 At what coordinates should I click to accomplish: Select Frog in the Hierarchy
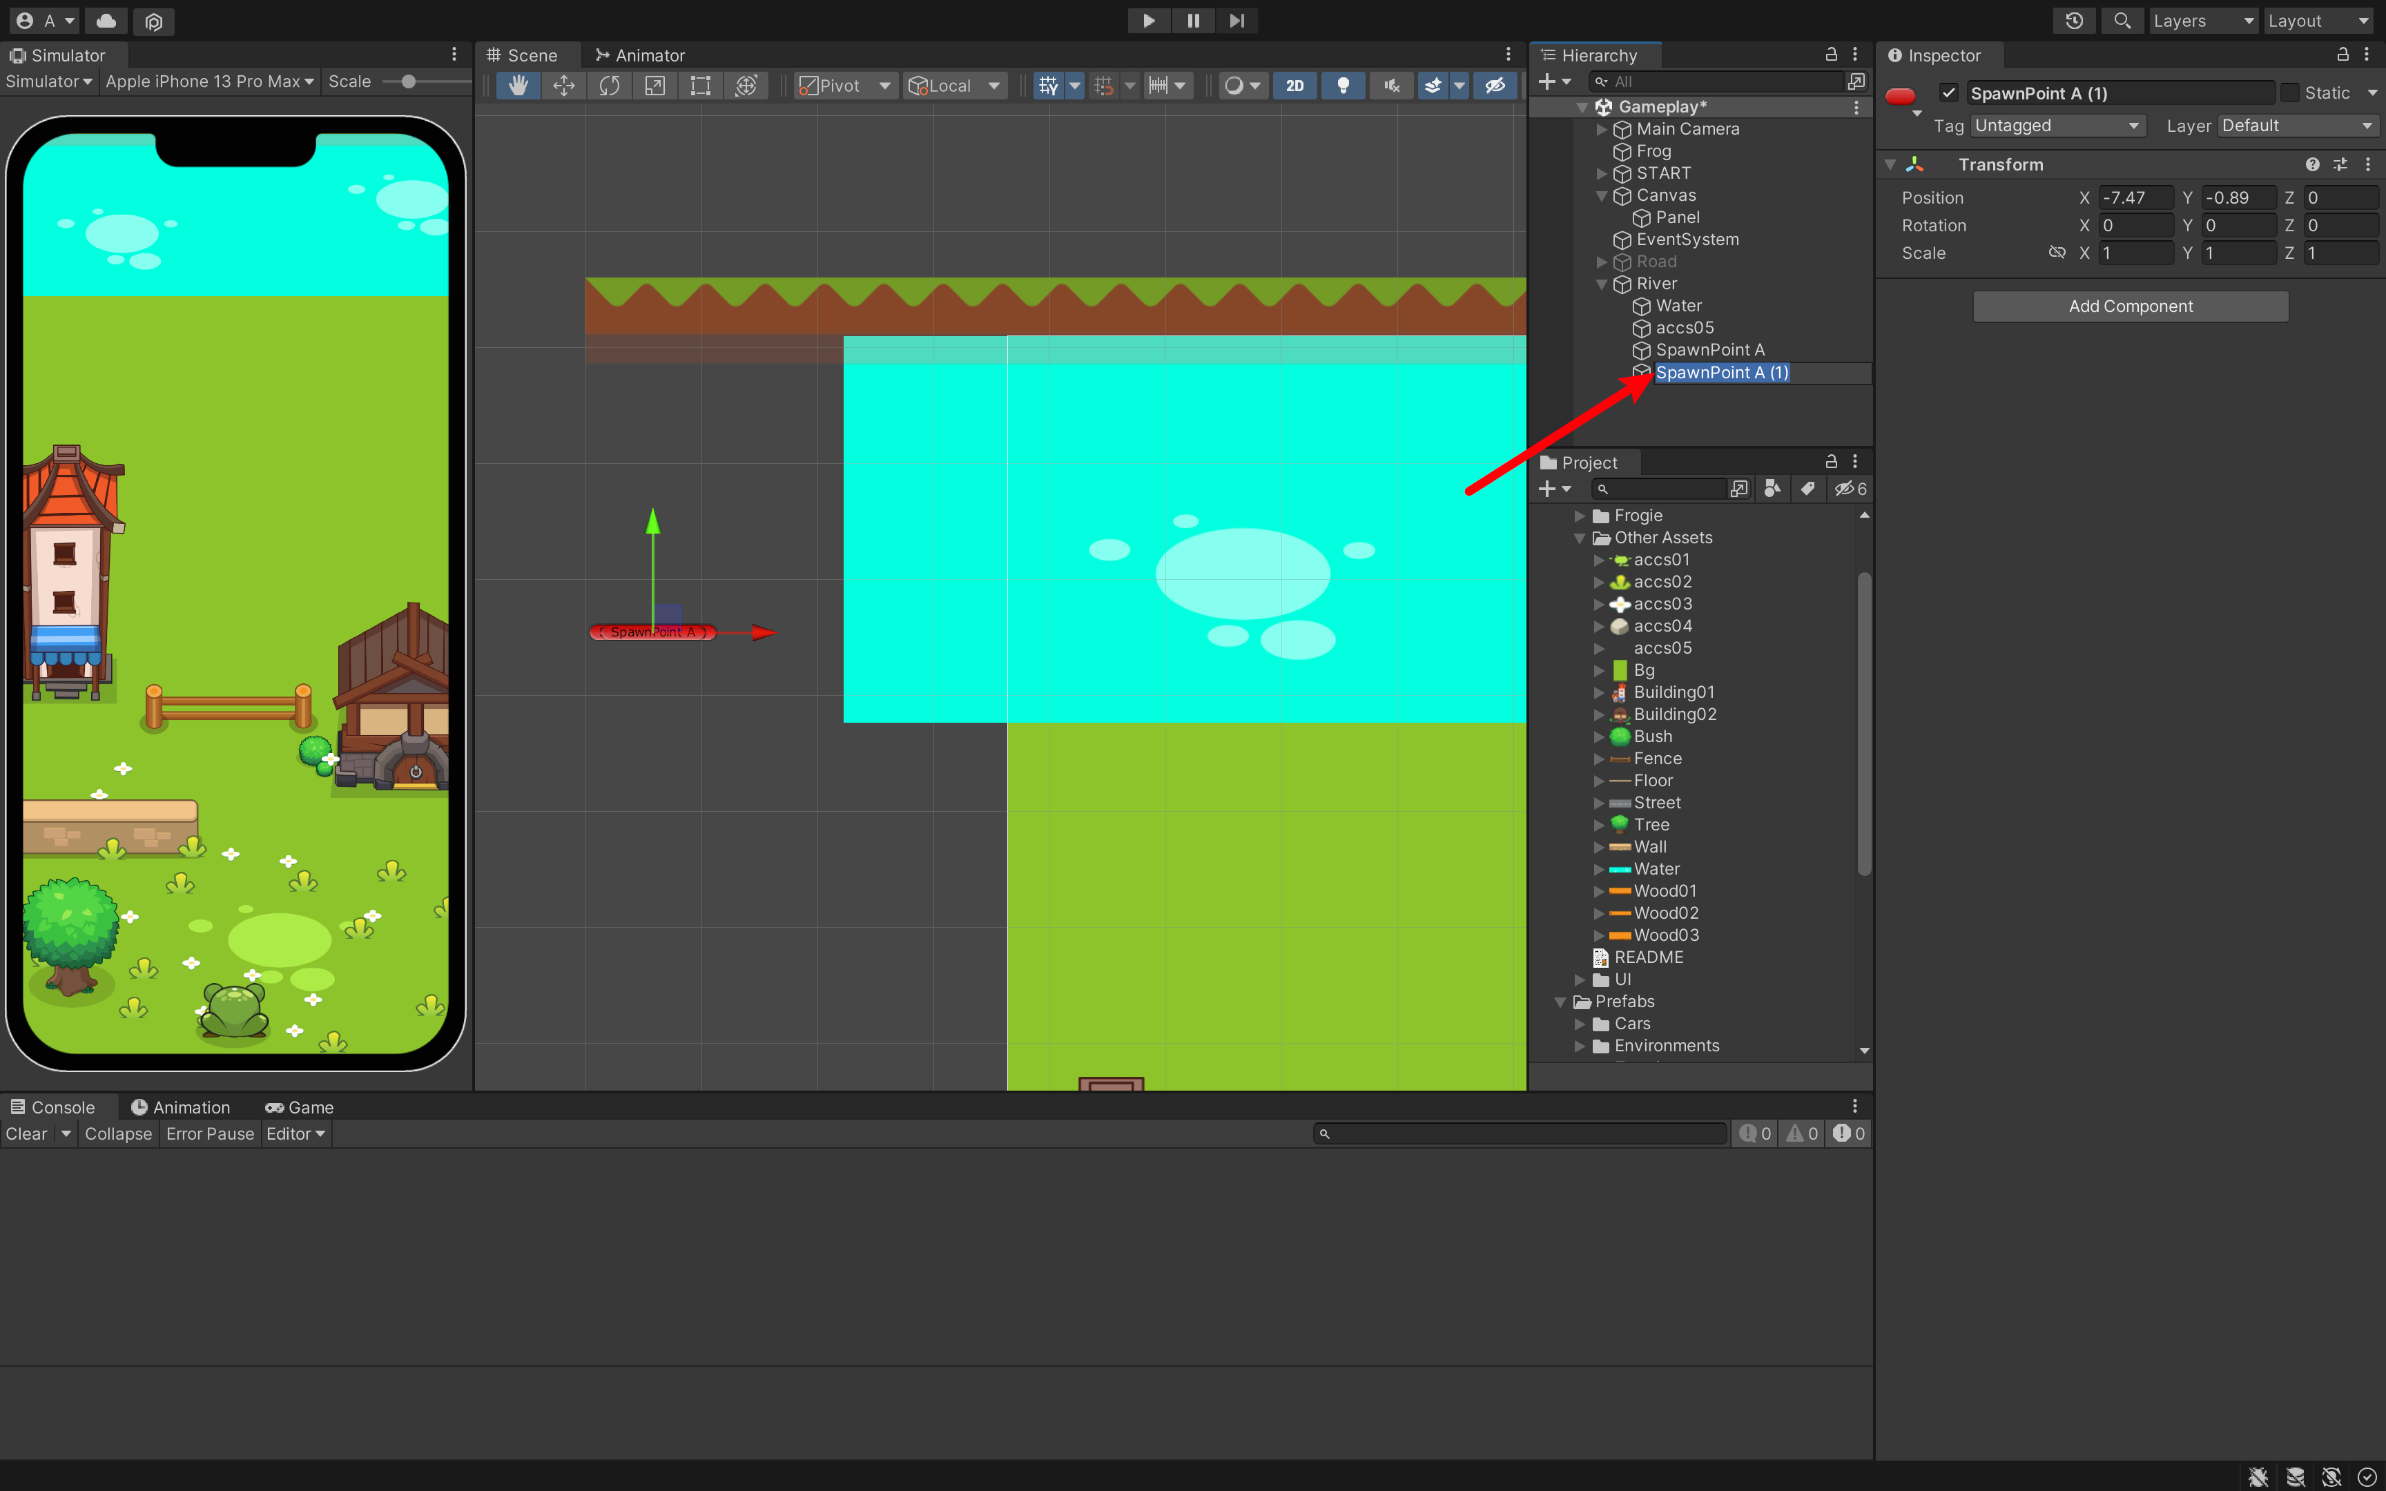(1653, 152)
